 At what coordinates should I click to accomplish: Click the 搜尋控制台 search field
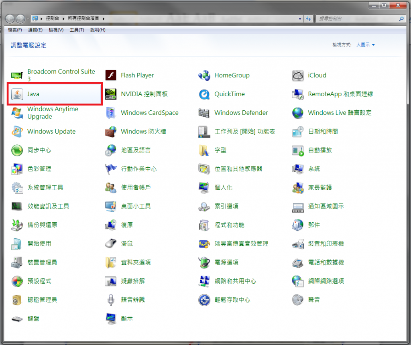coord(358,19)
